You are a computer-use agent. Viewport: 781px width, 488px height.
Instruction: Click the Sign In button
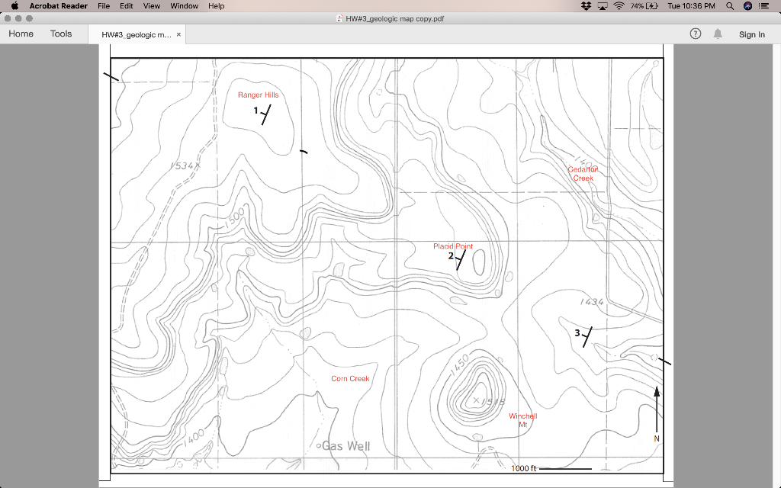[751, 34]
